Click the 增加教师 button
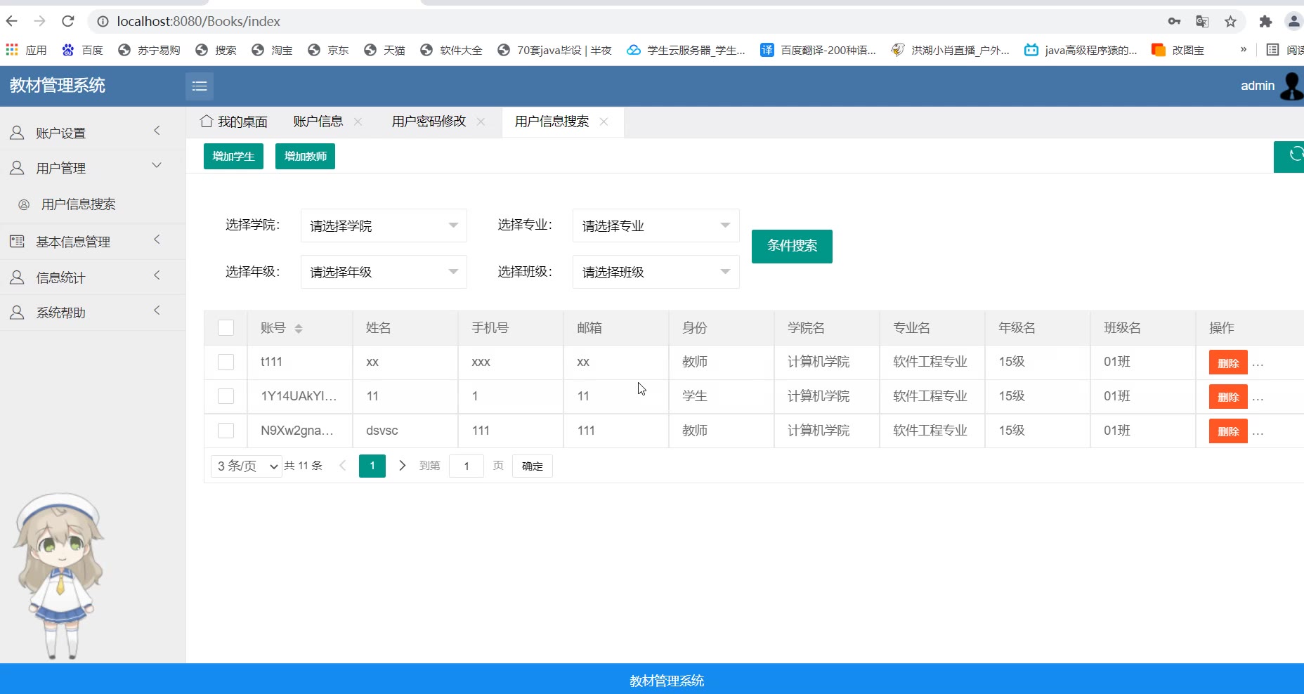This screenshot has width=1304, height=694. click(305, 156)
